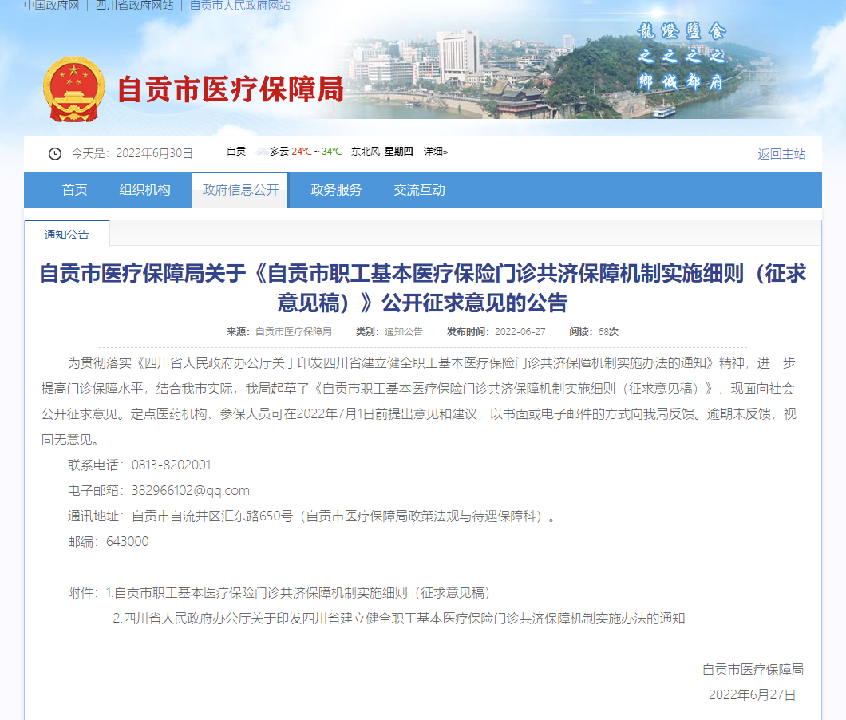This screenshot has width=846, height=720.
Task: Click the national emblem logo
Action: [x=73, y=89]
